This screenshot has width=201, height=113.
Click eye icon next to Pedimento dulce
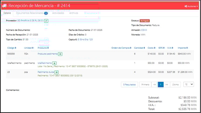(57, 72)
